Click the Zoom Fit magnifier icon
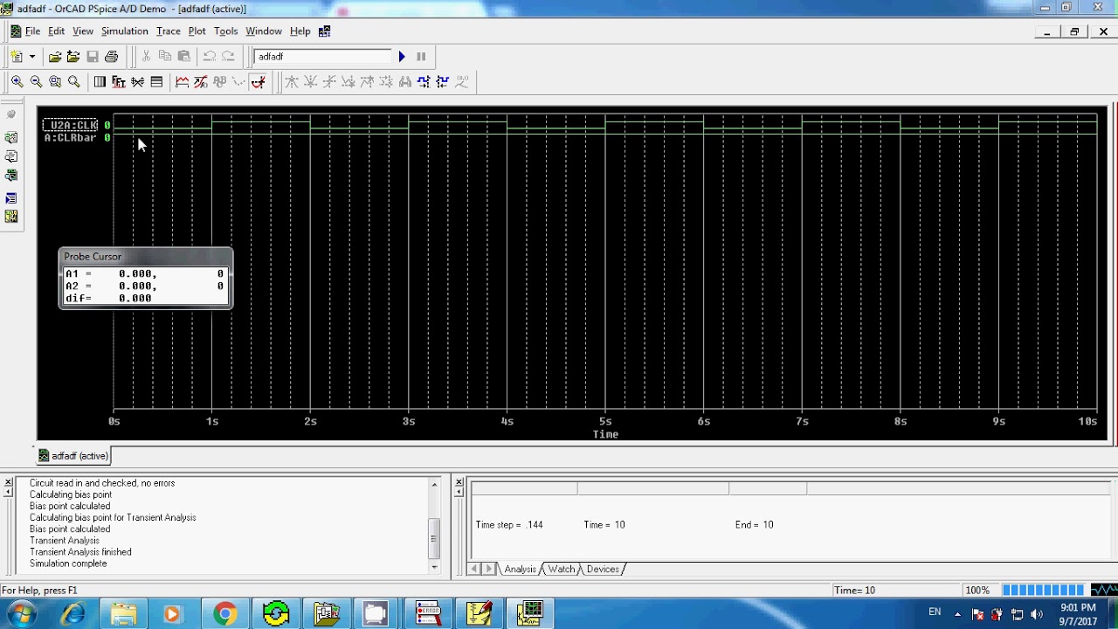The width and height of the screenshot is (1118, 629). tap(73, 81)
